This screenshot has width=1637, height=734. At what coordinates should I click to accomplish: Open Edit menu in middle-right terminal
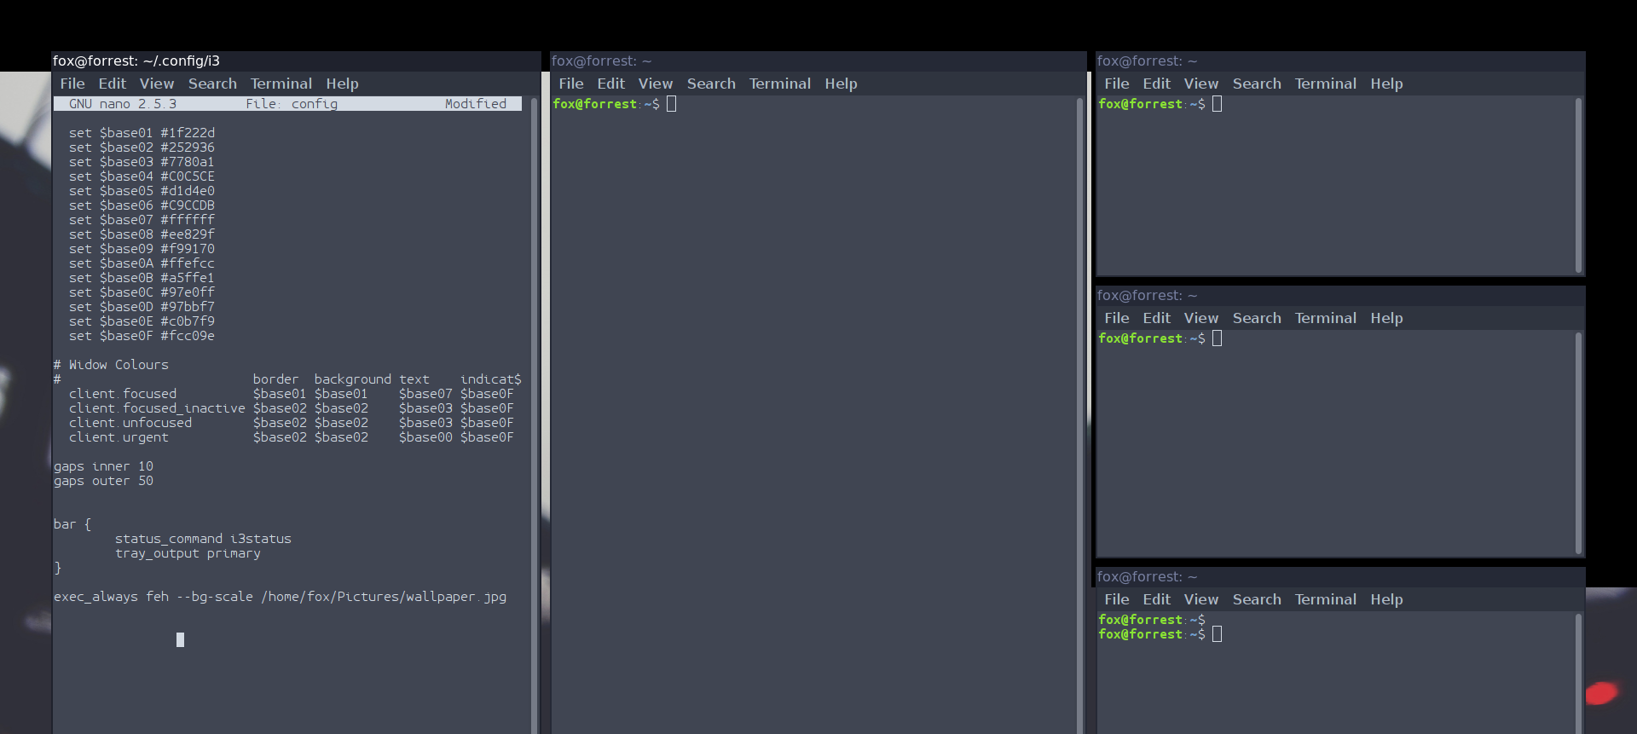[x=1156, y=318]
